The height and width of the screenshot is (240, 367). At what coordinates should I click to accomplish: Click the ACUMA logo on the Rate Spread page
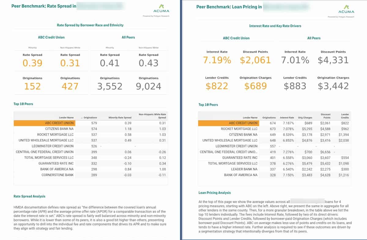click(161, 8)
